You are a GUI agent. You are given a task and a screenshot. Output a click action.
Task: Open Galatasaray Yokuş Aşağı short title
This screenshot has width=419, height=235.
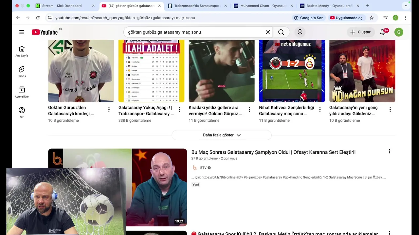tap(146, 111)
